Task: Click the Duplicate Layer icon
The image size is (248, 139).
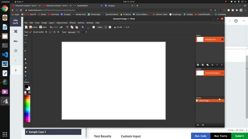Action: coord(207,65)
